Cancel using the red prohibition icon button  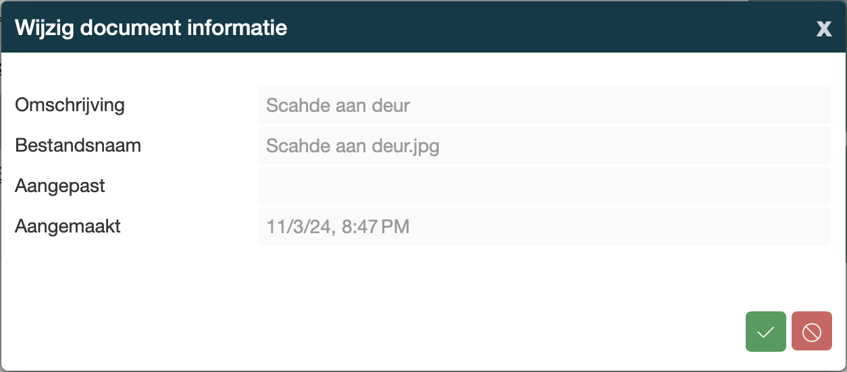point(811,332)
